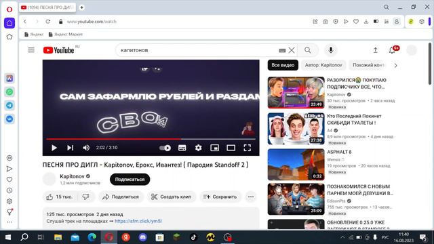Toggle the autoplay switch in the player
The image size is (434, 244).
pos(165,148)
